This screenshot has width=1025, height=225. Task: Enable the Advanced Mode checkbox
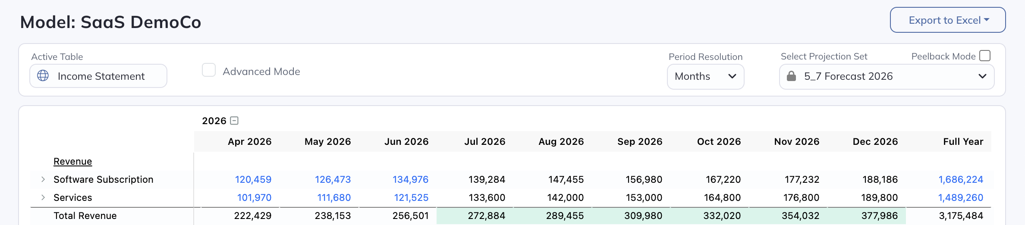[209, 70]
